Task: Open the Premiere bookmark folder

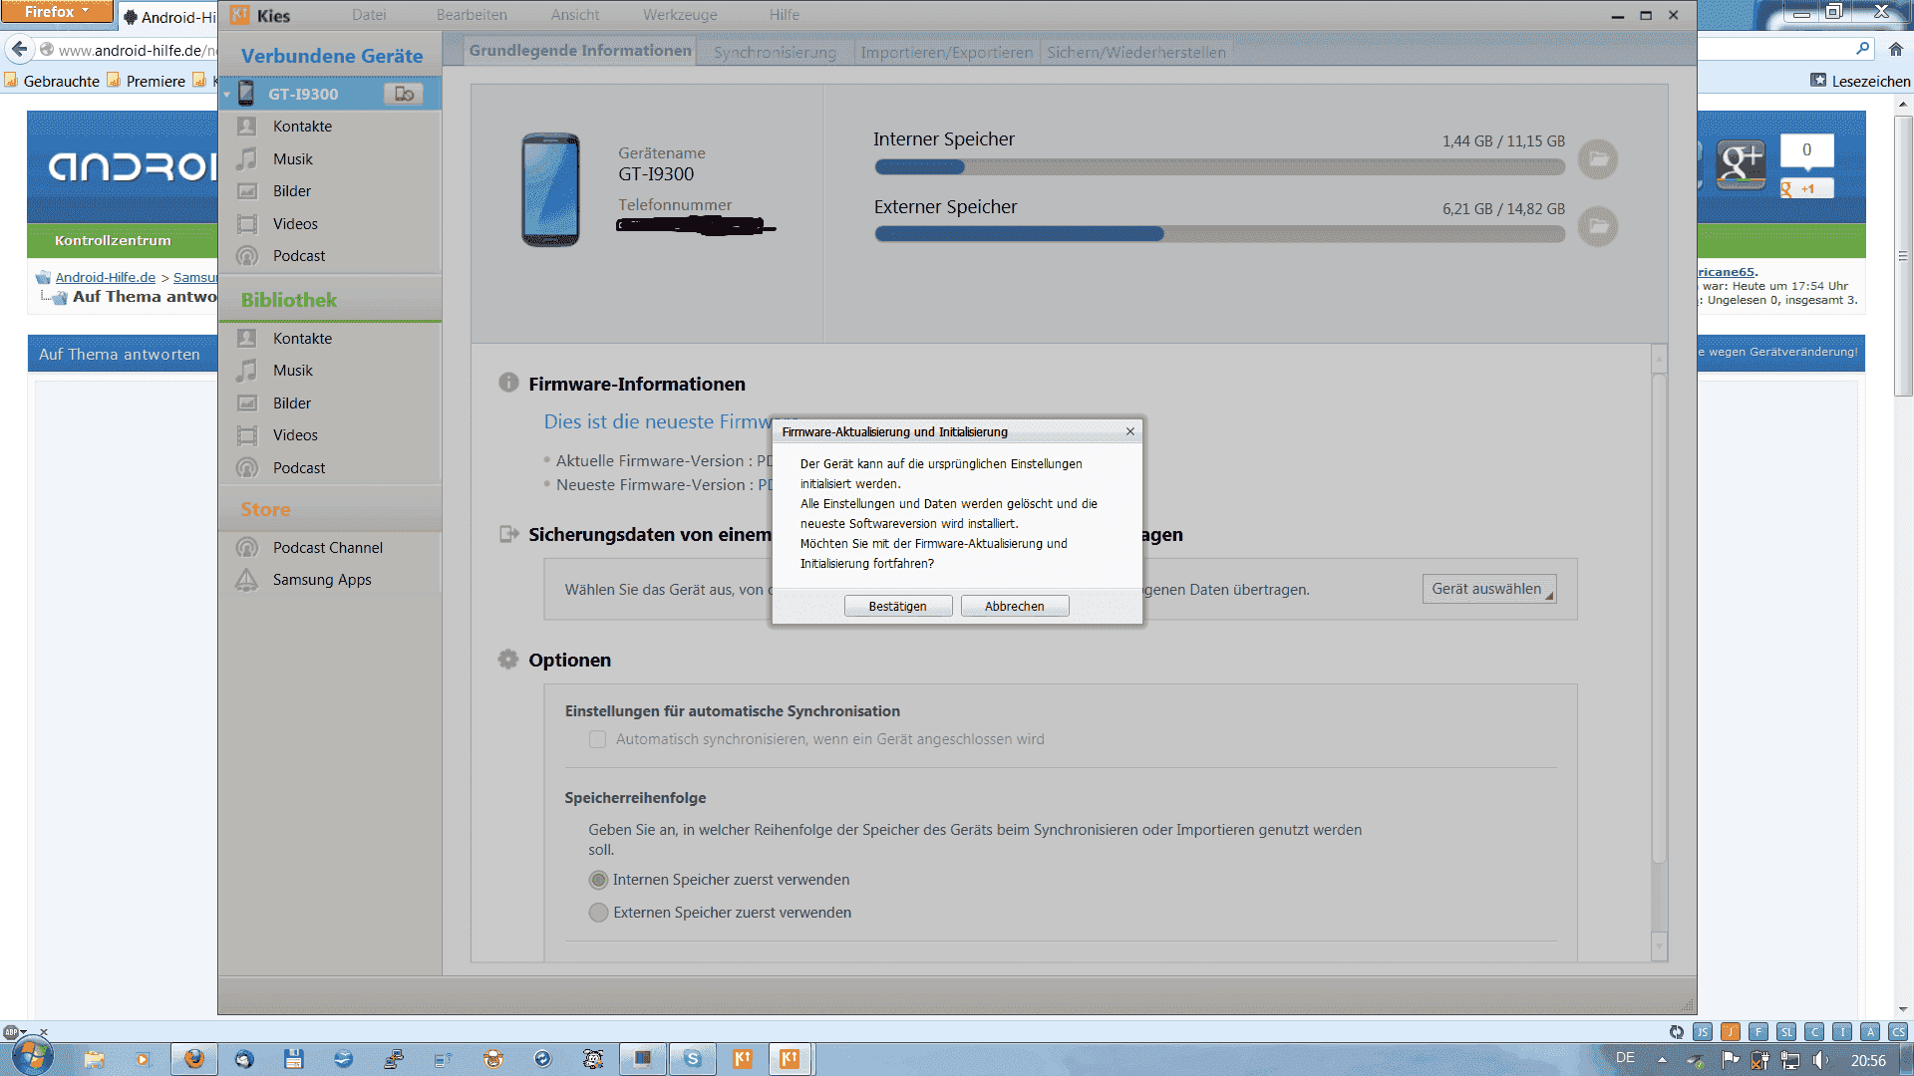Action: click(x=146, y=81)
